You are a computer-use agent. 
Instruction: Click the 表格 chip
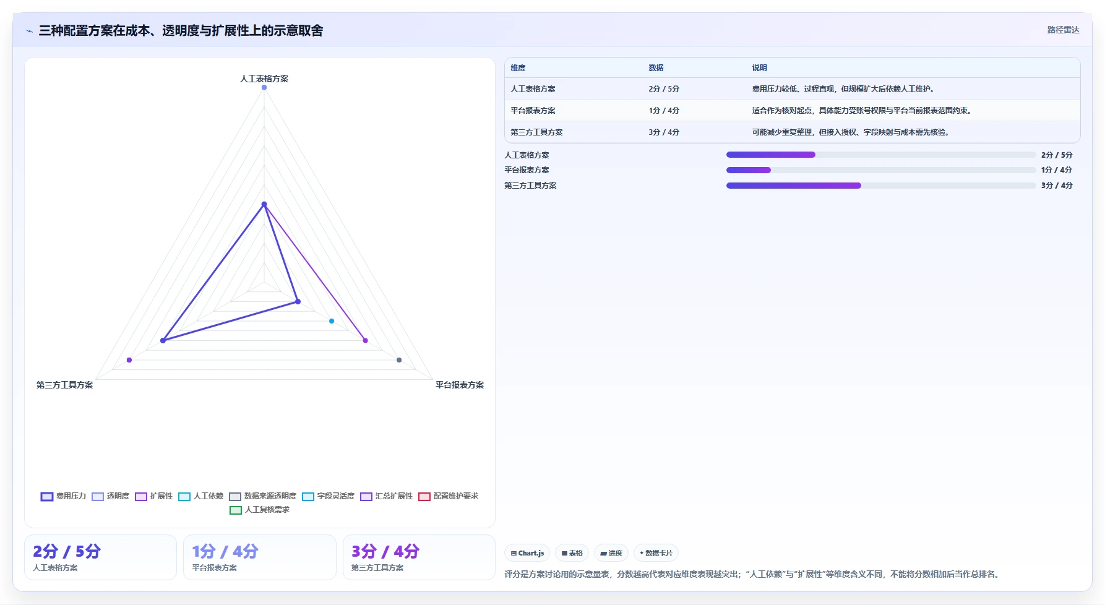point(572,553)
